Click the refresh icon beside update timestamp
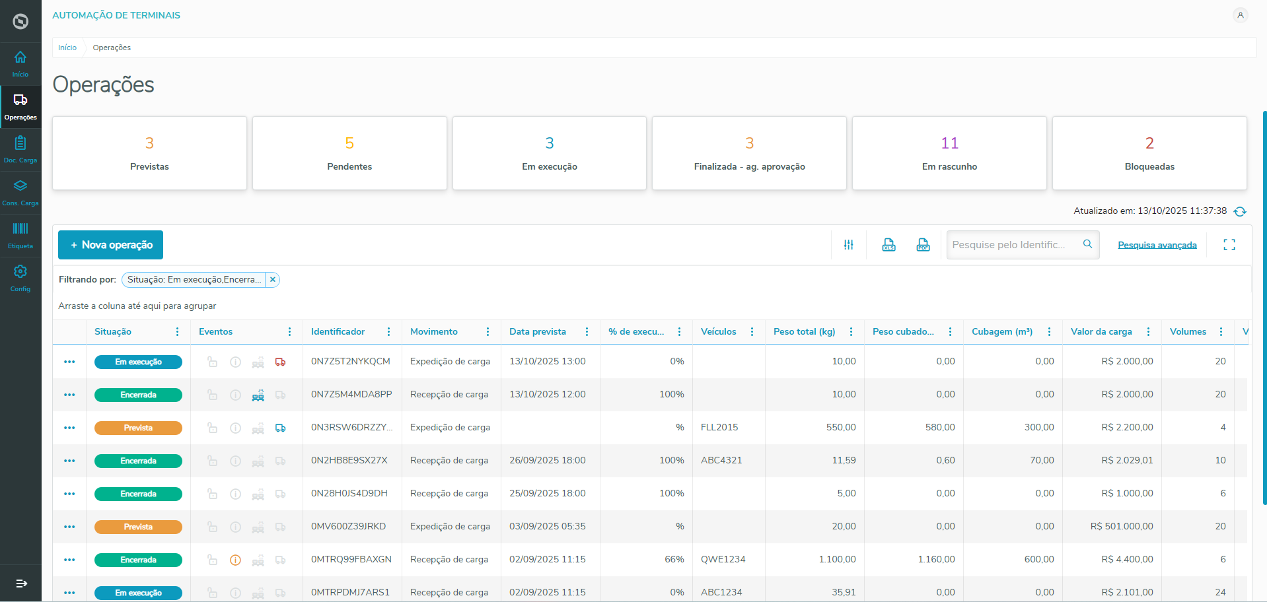 (x=1240, y=211)
